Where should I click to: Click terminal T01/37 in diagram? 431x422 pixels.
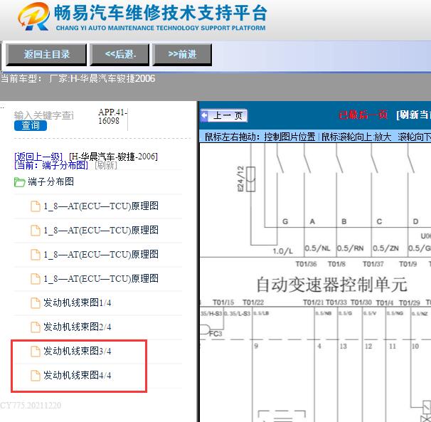point(373,264)
